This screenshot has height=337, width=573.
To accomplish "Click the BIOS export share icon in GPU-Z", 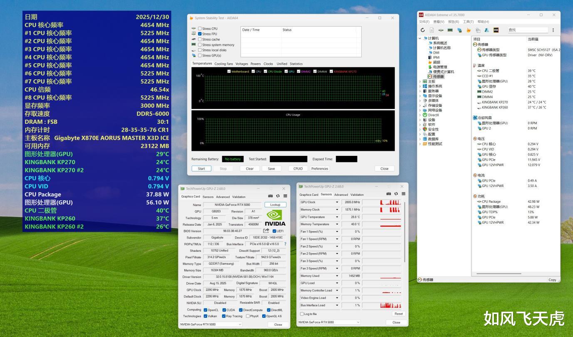I will 266,231.
